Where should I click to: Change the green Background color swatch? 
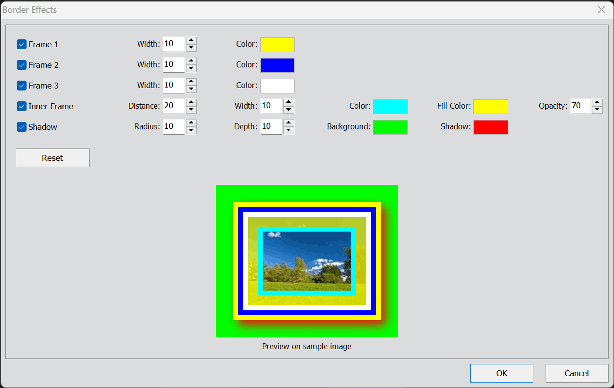[x=391, y=127]
